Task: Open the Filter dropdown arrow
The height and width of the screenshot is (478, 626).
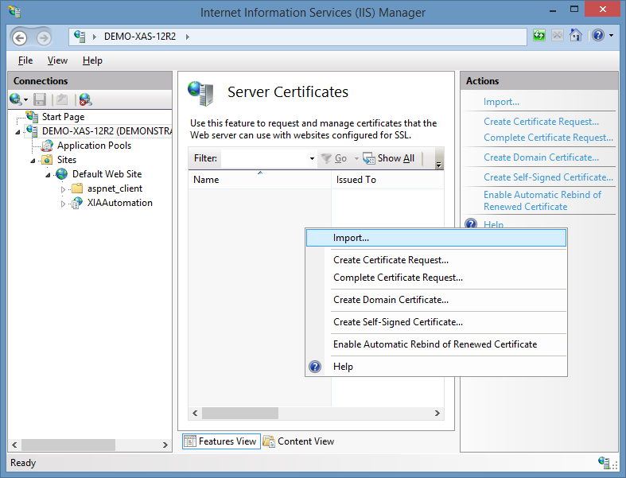Action: (312, 158)
